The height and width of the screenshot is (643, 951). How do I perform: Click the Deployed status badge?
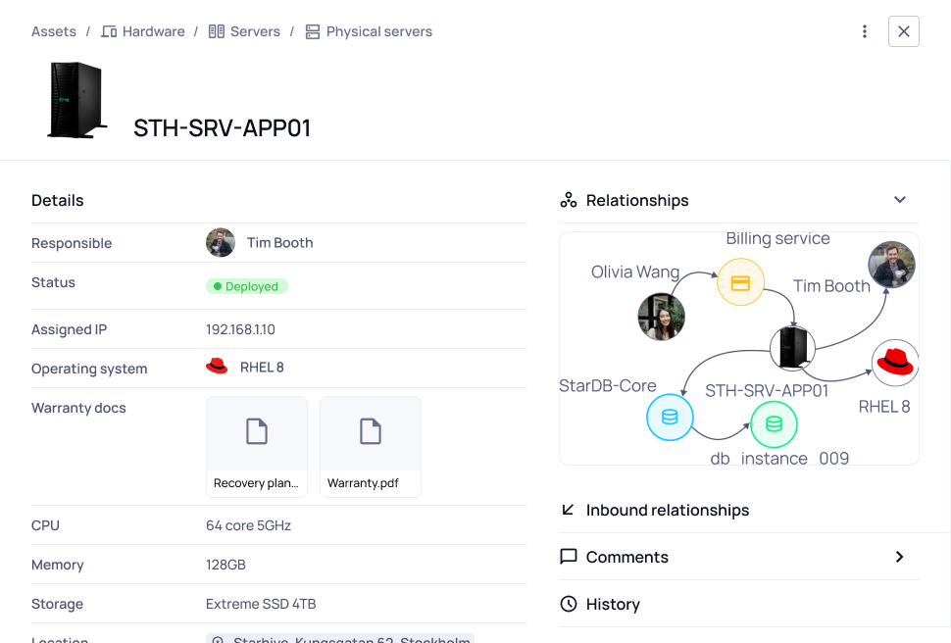(x=246, y=286)
